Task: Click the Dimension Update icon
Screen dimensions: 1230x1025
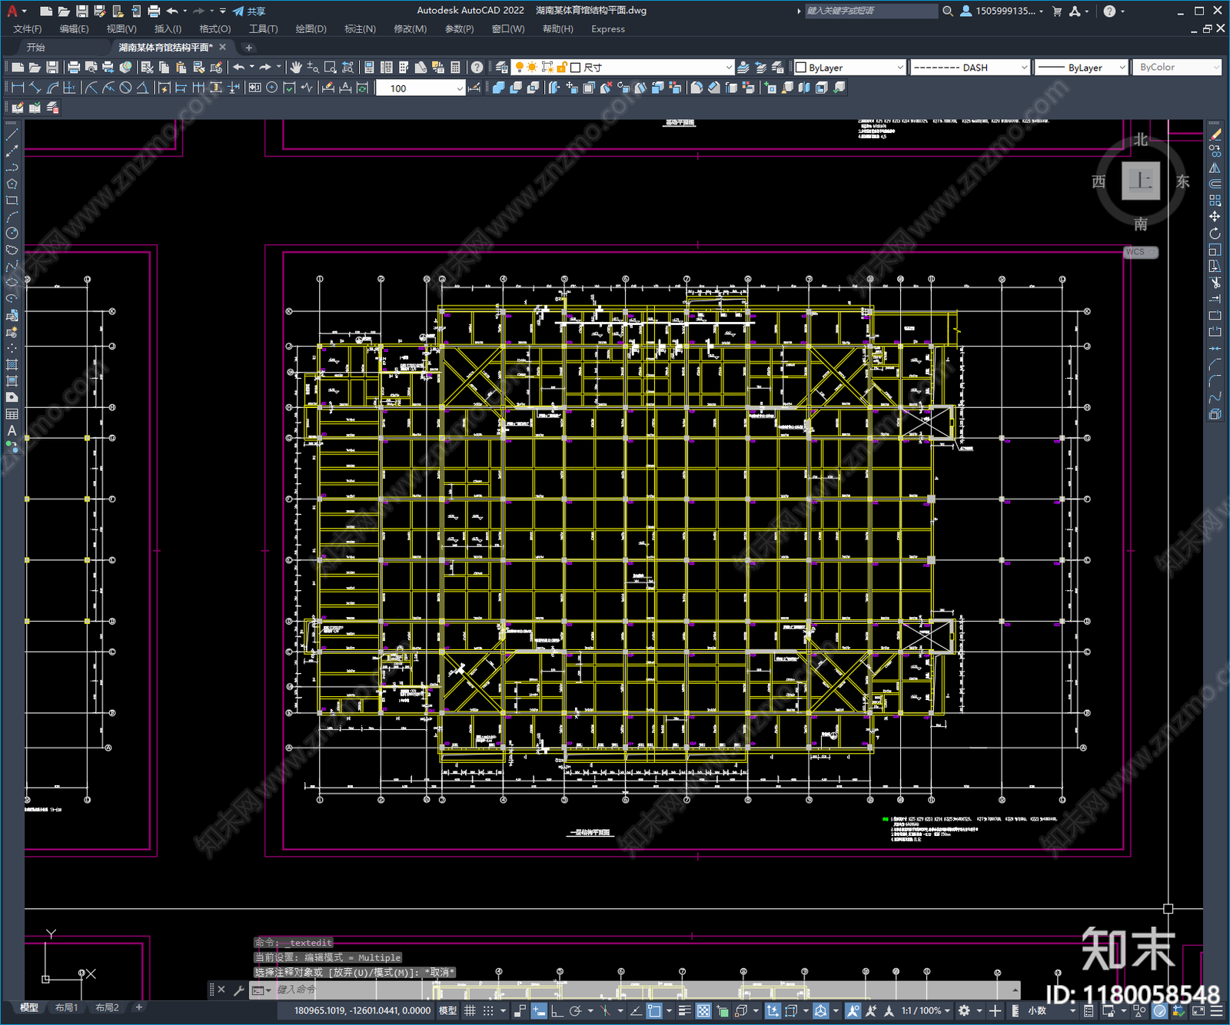Action: 362,88
